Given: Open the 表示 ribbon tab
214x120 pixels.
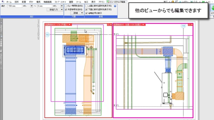Looking at the screenshot, I should pyautogui.click(x=93, y=2).
